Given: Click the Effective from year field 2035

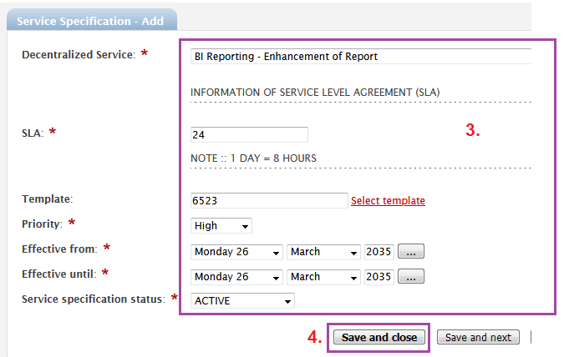Looking at the screenshot, I should click(x=379, y=252).
